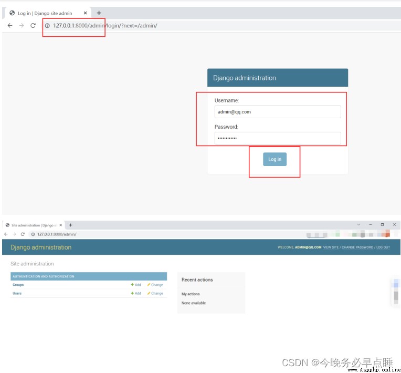Go back in the Site administration window
The height and width of the screenshot is (373, 401).
(x=6, y=234)
